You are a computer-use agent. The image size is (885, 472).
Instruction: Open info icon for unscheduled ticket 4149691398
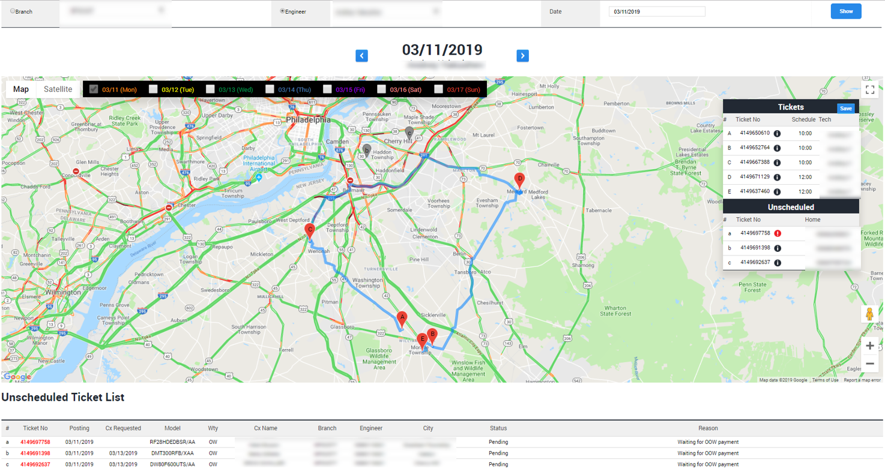pyautogui.click(x=778, y=248)
